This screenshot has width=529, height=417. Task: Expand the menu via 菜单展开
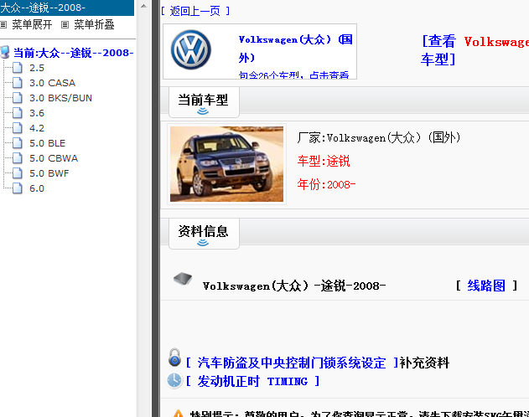pyautogui.click(x=32, y=24)
